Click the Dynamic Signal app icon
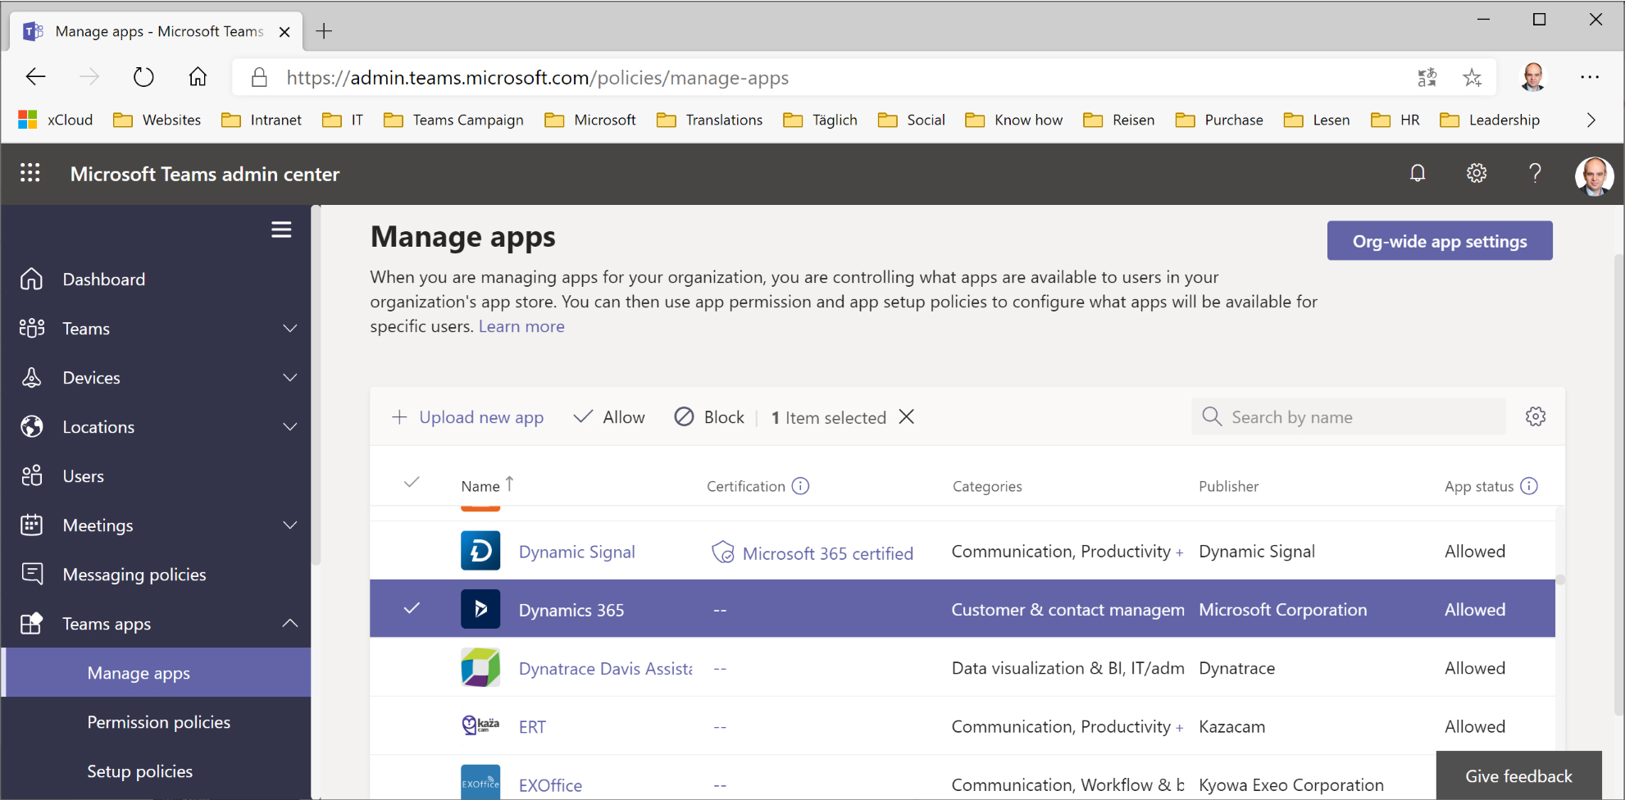Image resolution: width=1625 pixels, height=800 pixels. click(x=480, y=551)
